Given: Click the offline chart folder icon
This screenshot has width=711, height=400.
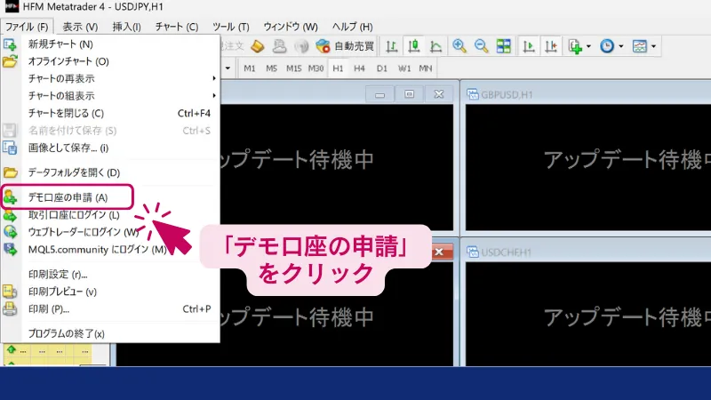Looking at the screenshot, I should 10,61.
